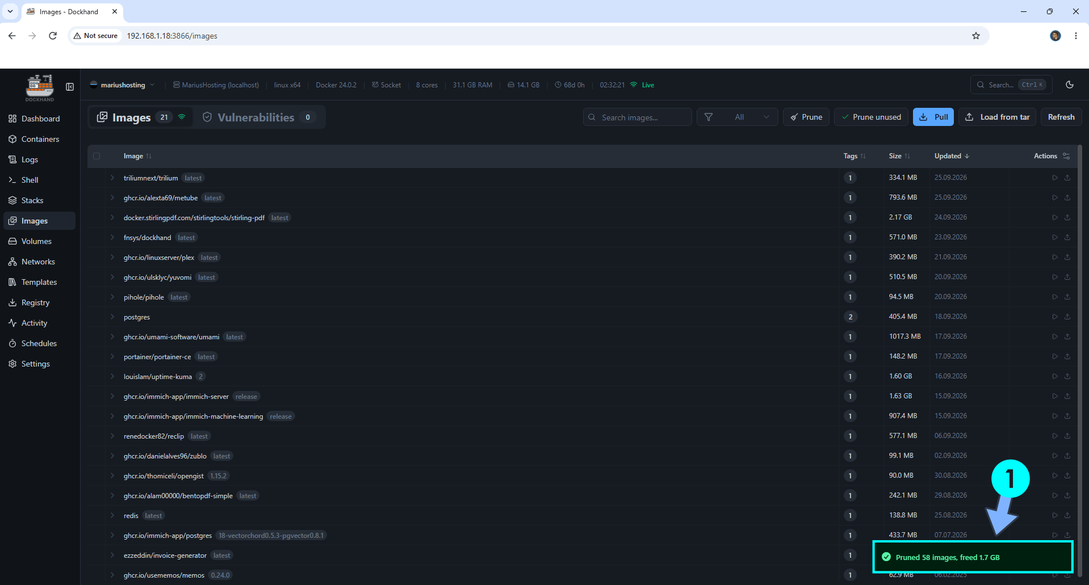
Task: Click the Prune button
Action: 806,117
